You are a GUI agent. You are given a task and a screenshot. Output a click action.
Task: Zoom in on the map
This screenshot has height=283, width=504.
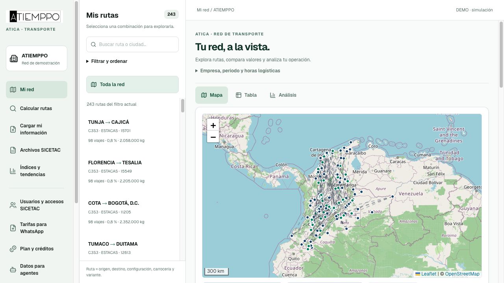tap(213, 125)
